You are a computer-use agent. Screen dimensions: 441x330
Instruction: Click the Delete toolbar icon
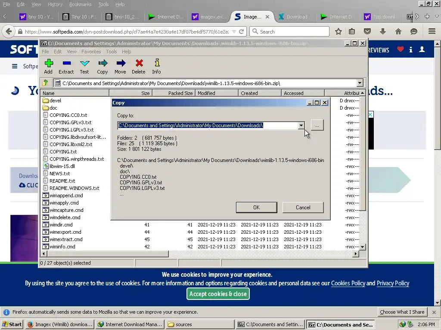(x=139, y=67)
